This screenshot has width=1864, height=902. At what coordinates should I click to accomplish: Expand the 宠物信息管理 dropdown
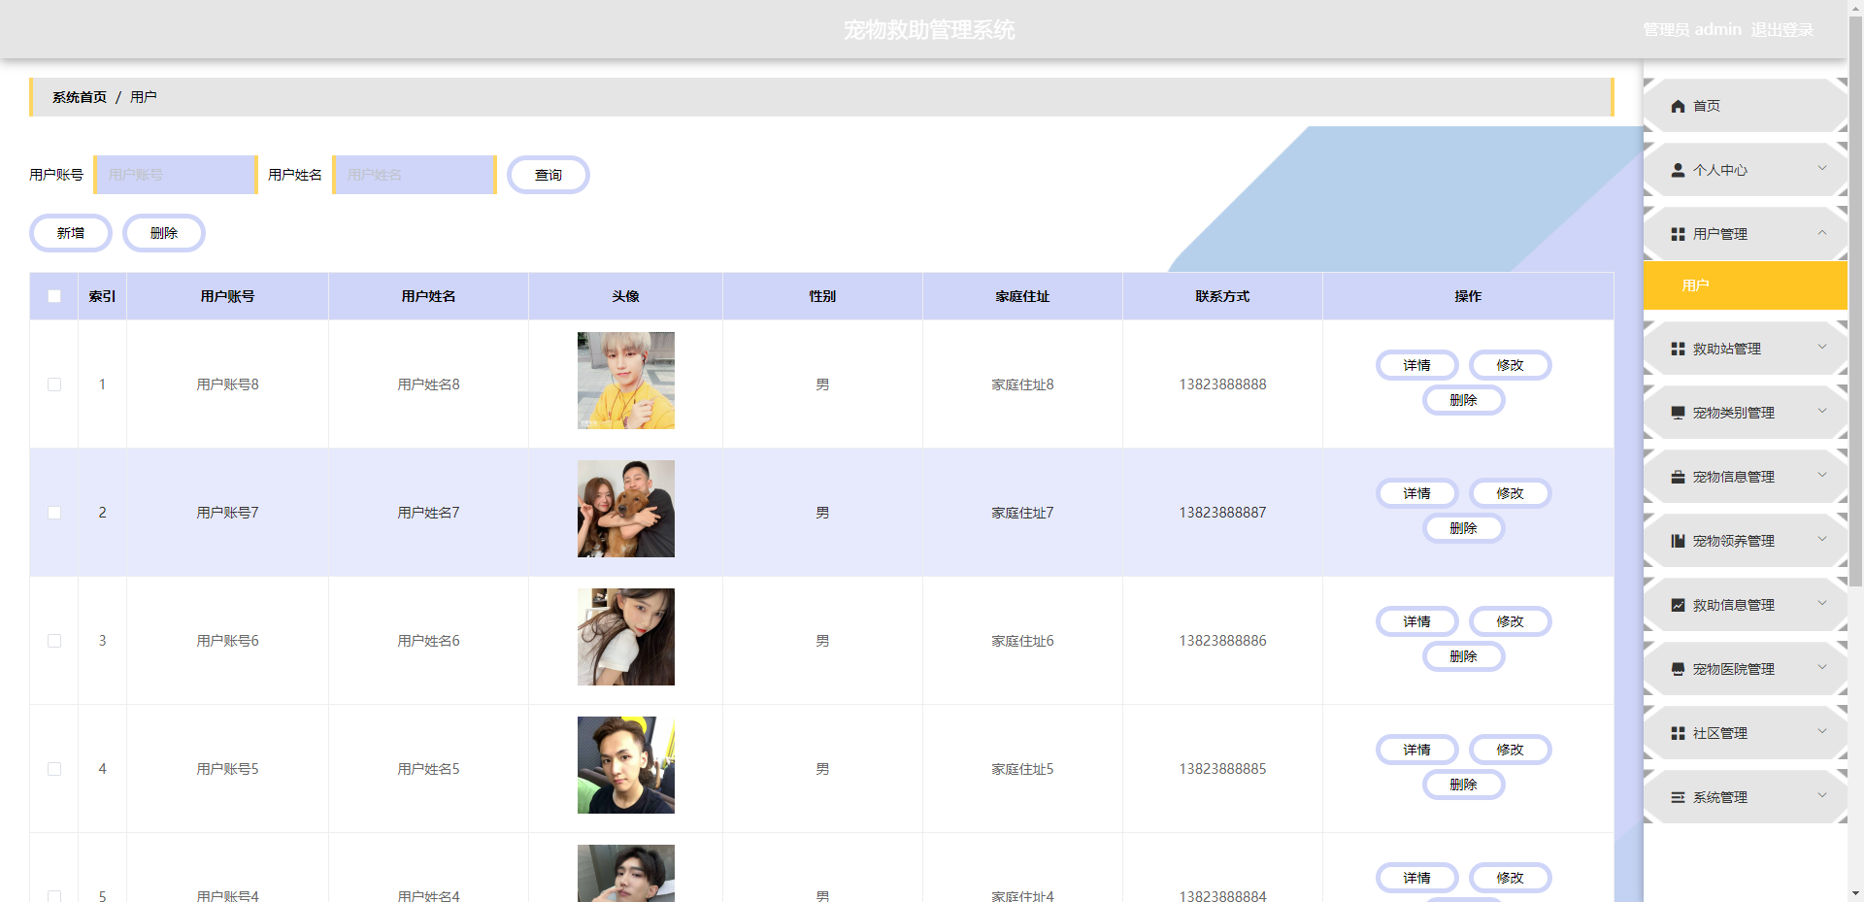1823,476
